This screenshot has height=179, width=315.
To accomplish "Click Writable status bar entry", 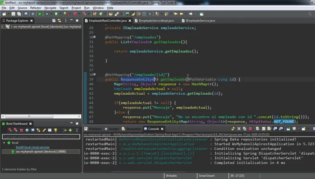I will [171, 175].
